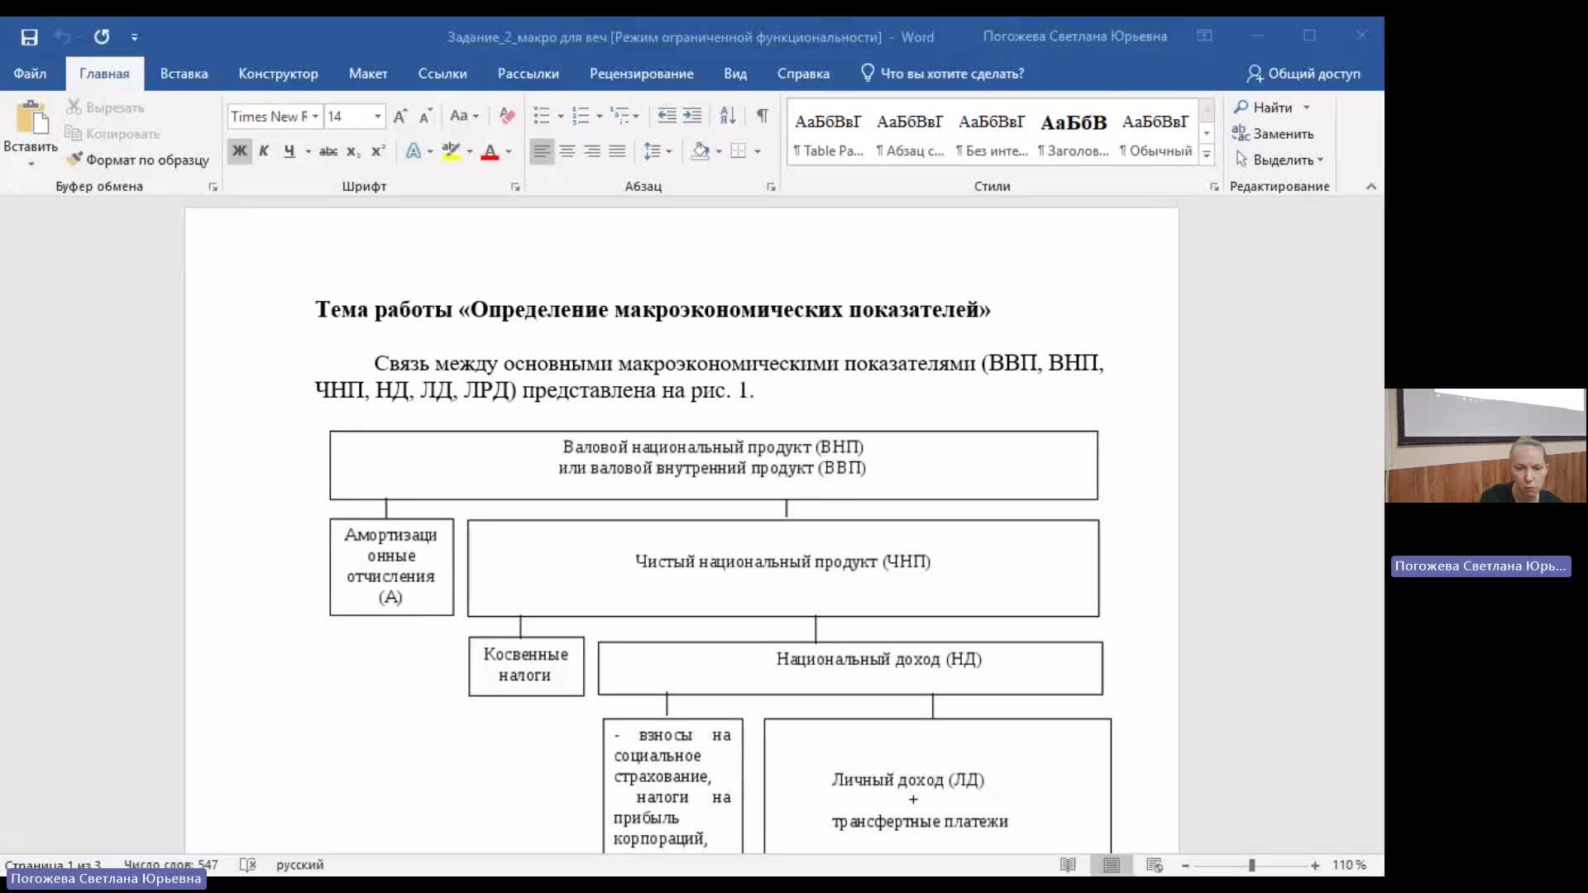The width and height of the screenshot is (1588, 893).
Task: Open the font color dropdown arrow
Action: (x=509, y=151)
